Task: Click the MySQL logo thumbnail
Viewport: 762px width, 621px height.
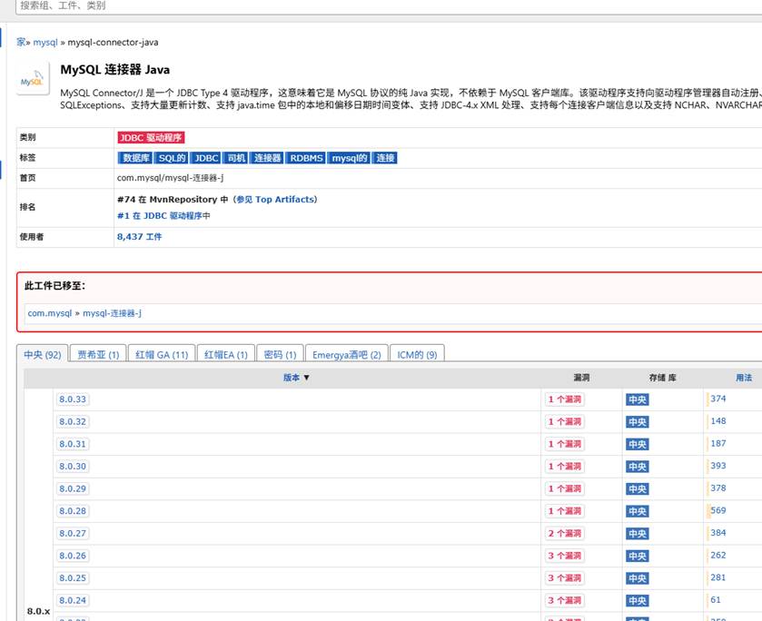Action: click(x=33, y=78)
